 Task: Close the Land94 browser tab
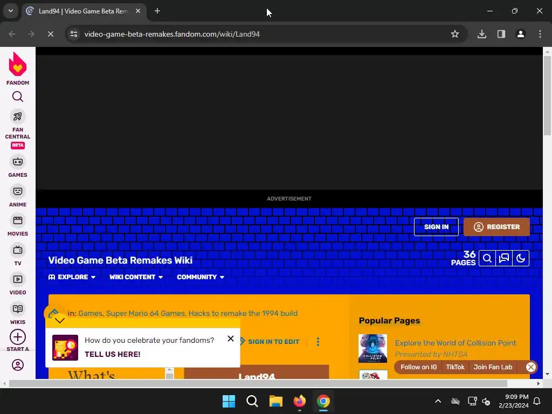138,11
